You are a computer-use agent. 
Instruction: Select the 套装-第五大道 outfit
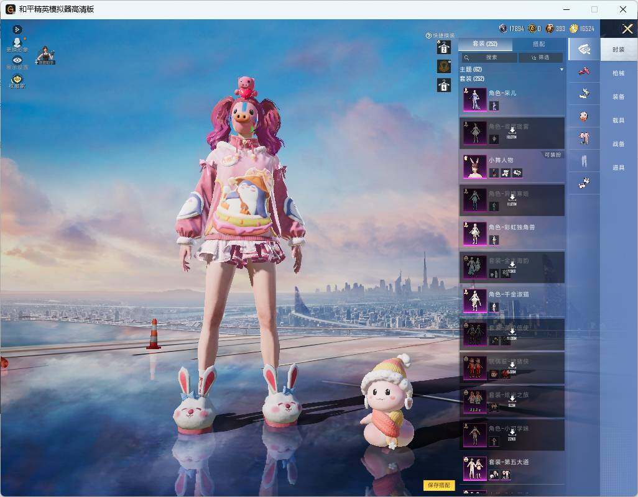click(x=512, y=468)
